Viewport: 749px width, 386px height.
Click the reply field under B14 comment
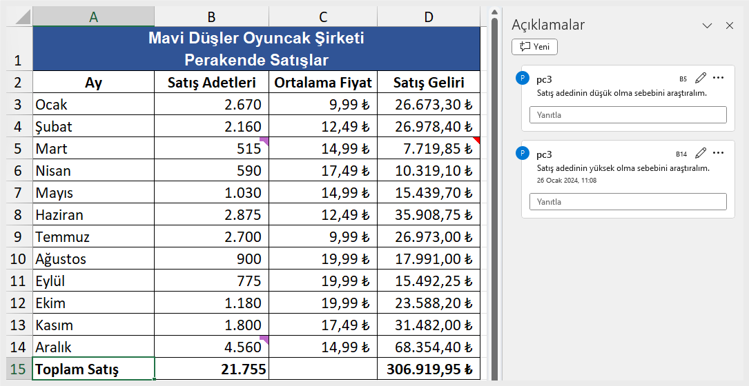tap(628, 202)
